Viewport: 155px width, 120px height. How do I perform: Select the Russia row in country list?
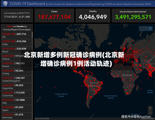[16, 65]
